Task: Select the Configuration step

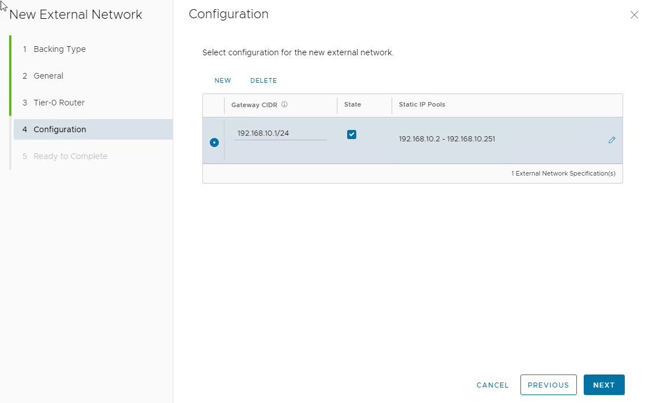Action: [x=60, y=129]
